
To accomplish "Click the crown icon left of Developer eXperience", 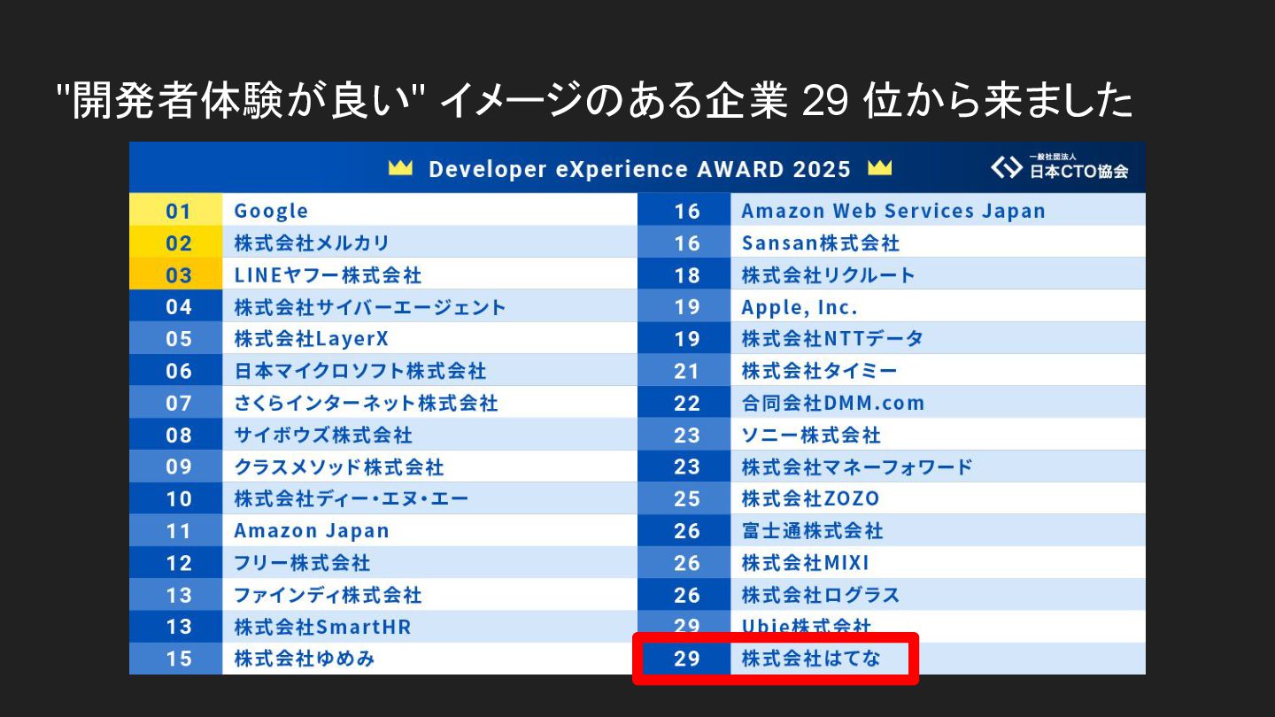I will [x=401, y=168].
